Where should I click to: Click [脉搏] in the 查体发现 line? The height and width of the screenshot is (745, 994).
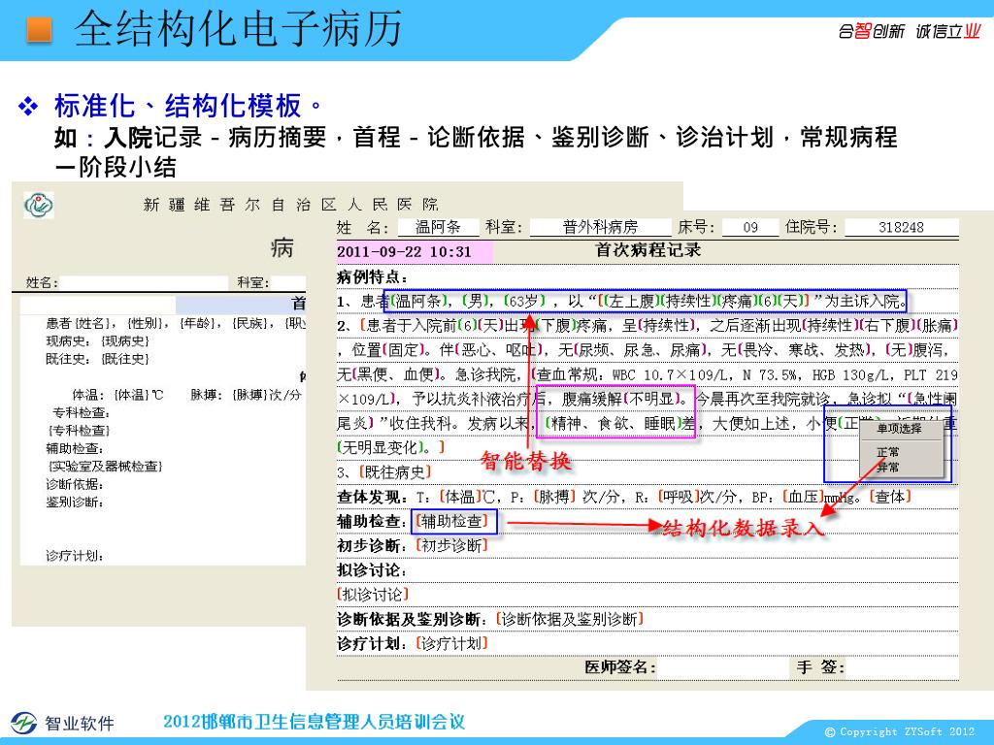click(553, 497)
